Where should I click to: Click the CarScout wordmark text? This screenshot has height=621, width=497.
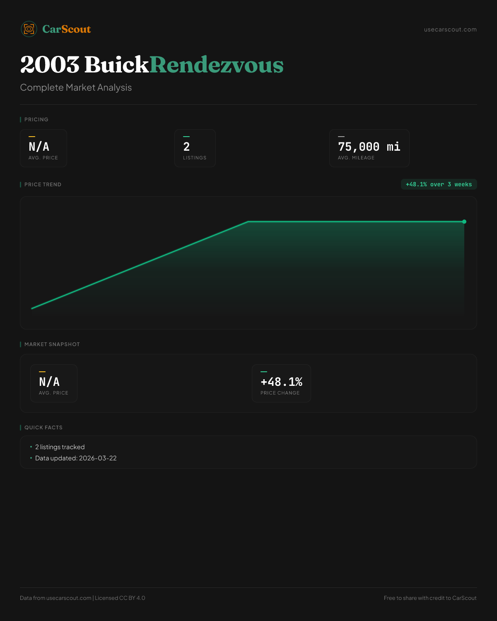pos(66,29)
